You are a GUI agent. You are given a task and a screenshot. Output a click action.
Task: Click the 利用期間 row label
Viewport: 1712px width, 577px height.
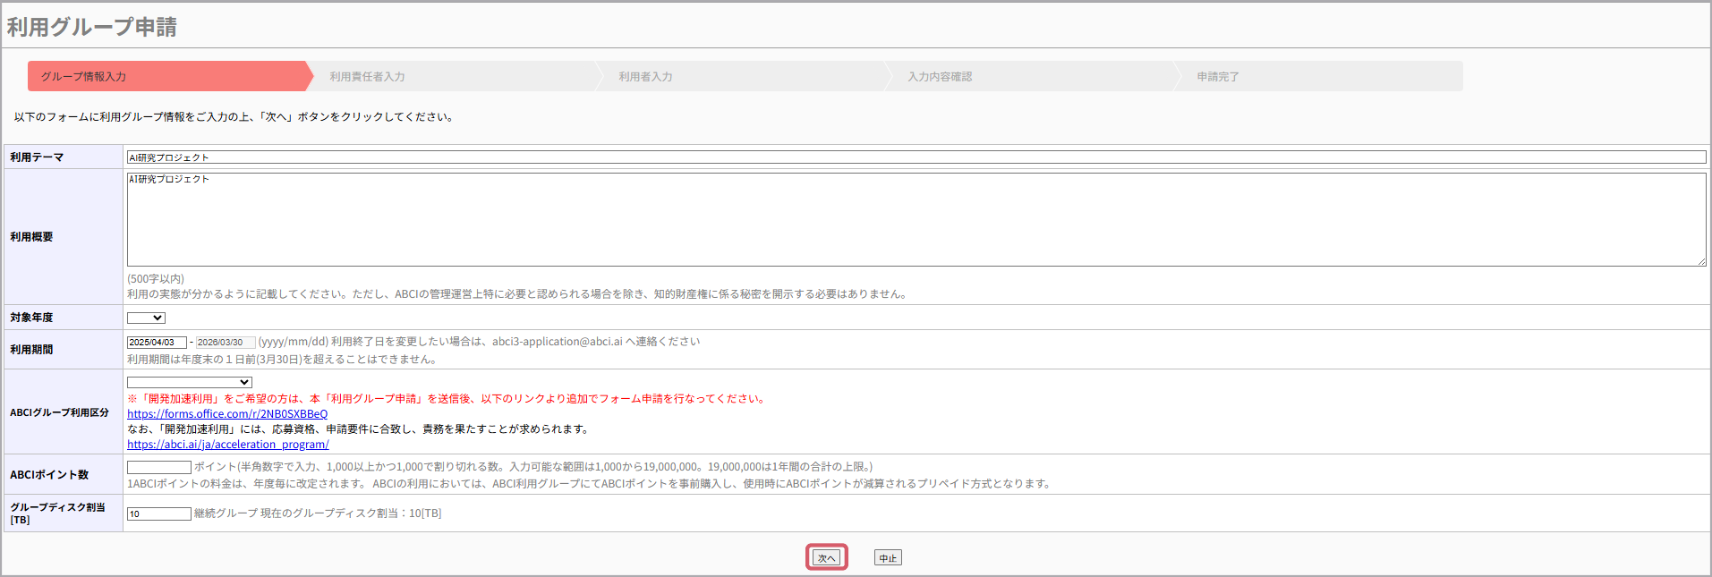31,350
